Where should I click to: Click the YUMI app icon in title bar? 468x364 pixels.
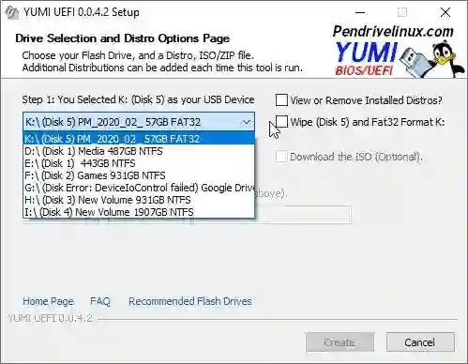11,13
